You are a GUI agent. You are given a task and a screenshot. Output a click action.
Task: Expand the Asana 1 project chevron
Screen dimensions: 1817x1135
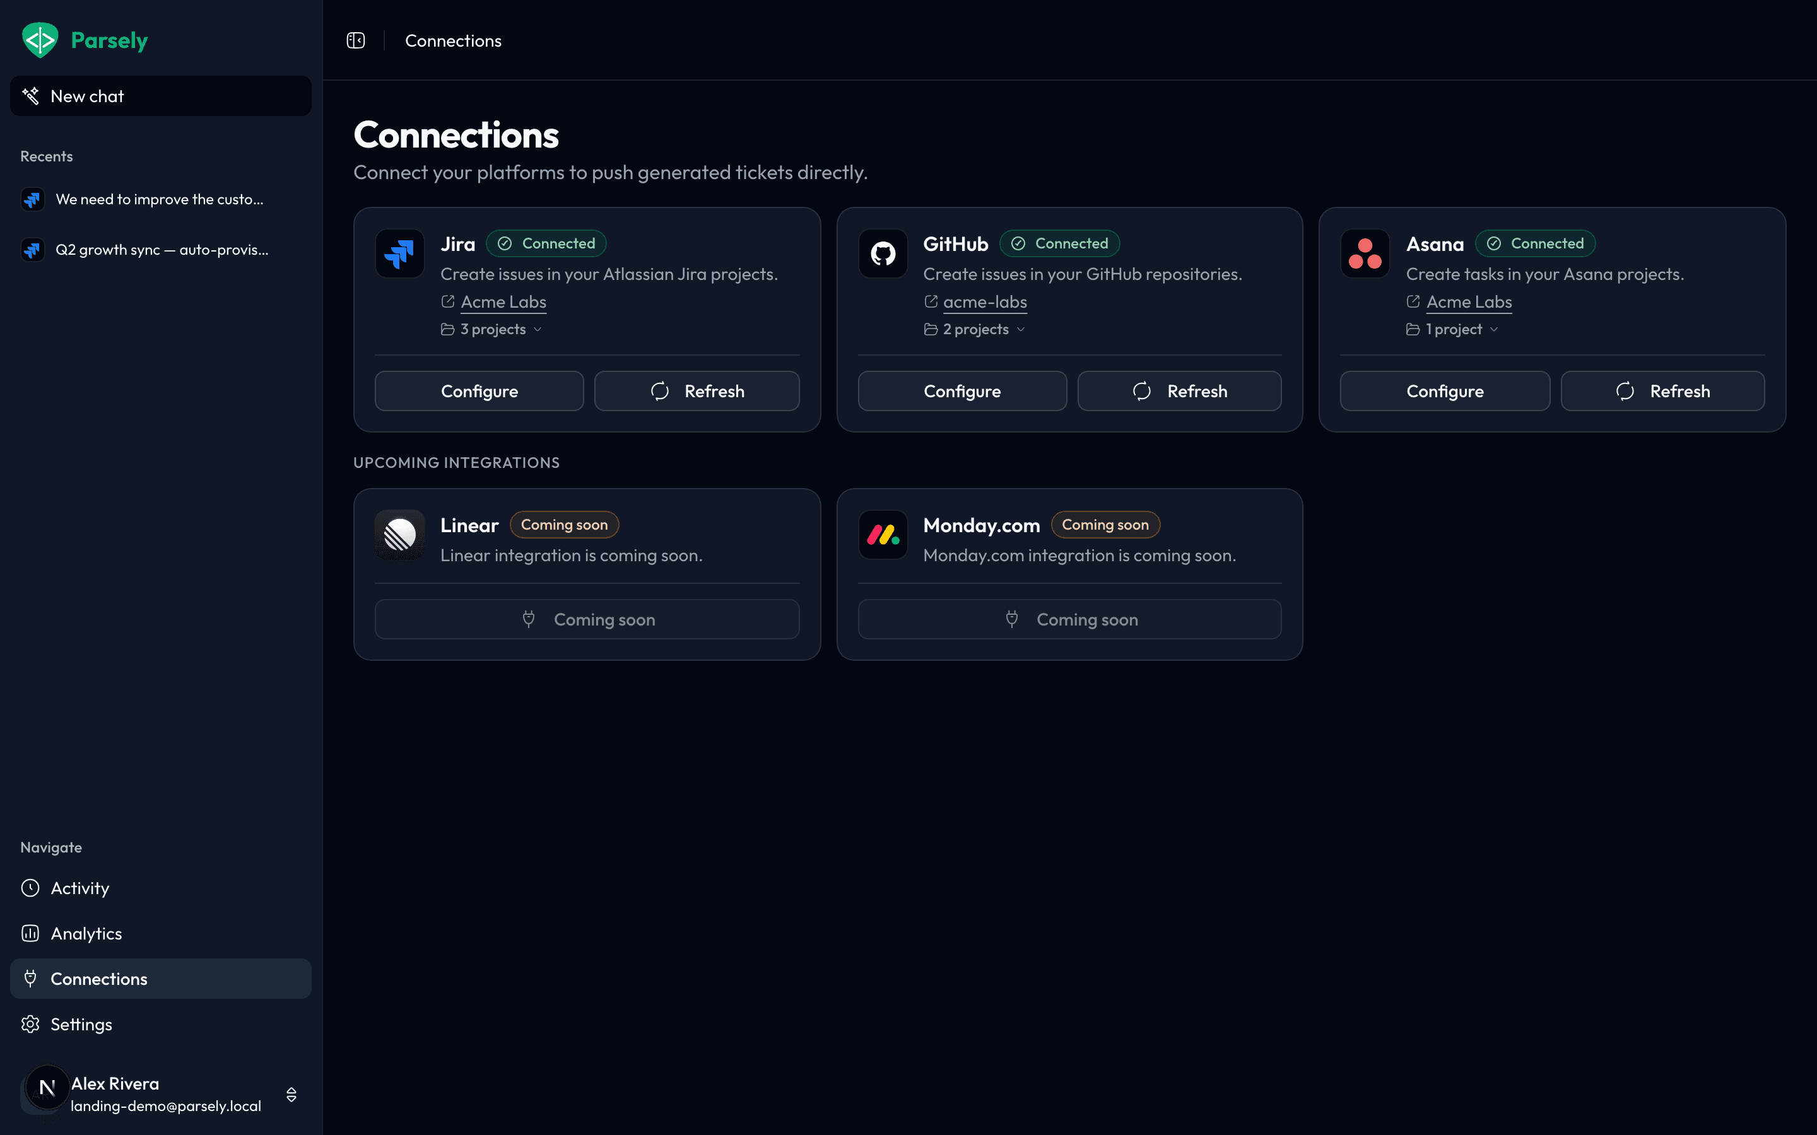pyautogui.click(x=1494, y=330)
